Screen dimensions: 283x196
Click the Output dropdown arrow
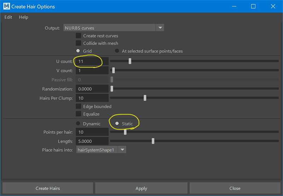[x=160, y=28]
